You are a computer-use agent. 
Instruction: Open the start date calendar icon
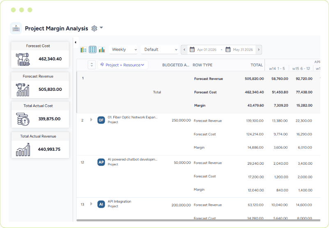tap(192, 50)
